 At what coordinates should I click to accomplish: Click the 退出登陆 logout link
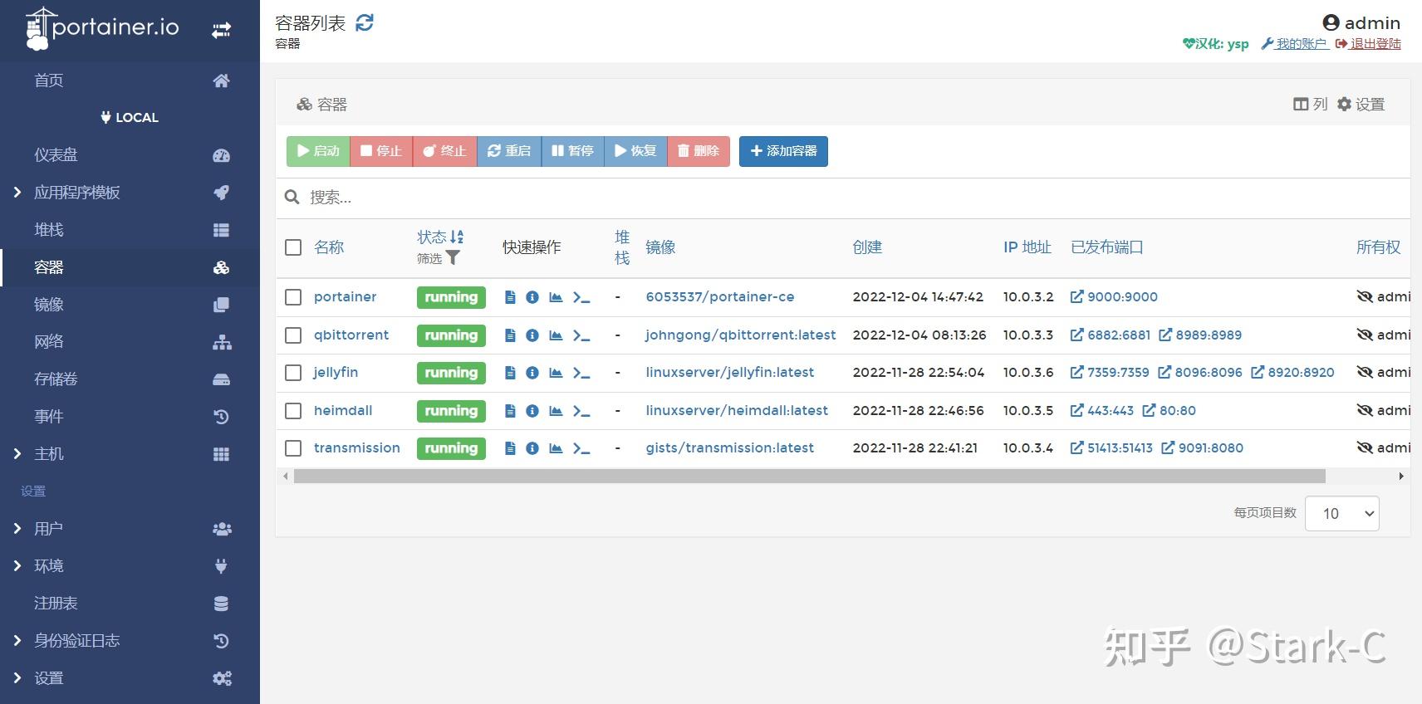coord(1368,44)
